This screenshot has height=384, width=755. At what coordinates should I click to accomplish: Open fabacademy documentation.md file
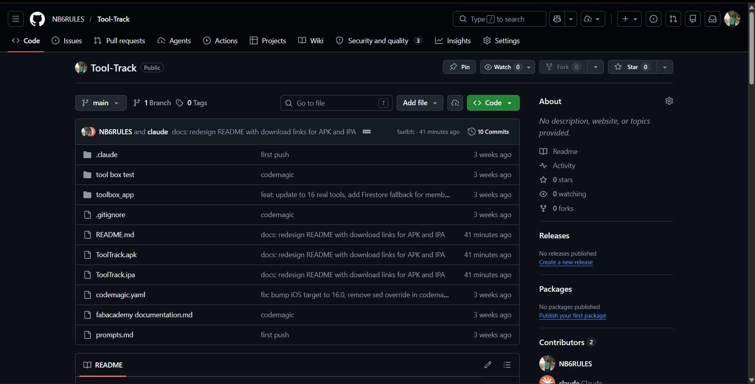click(144, 315)
